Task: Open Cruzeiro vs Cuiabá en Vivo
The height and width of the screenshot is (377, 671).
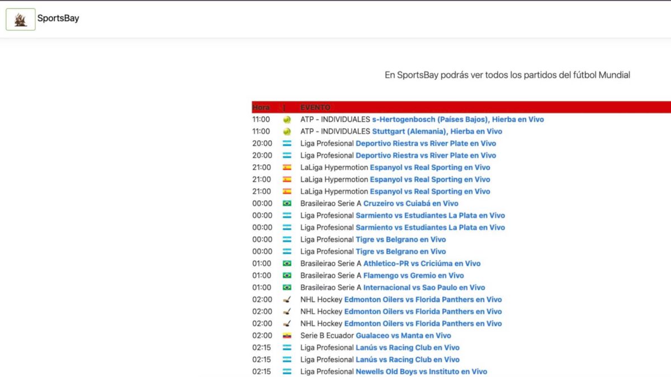Action: (x=411, y=204)
